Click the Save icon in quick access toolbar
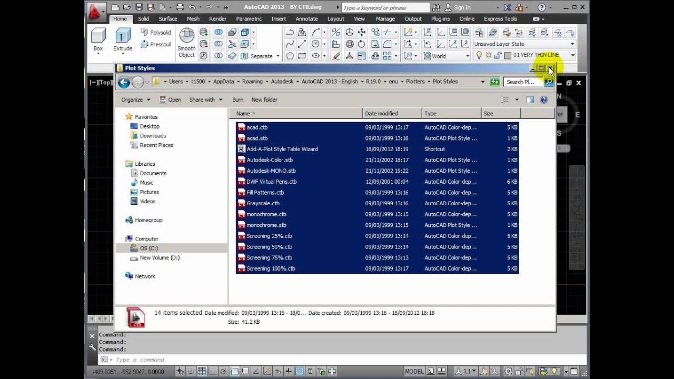 coord(139,7)
